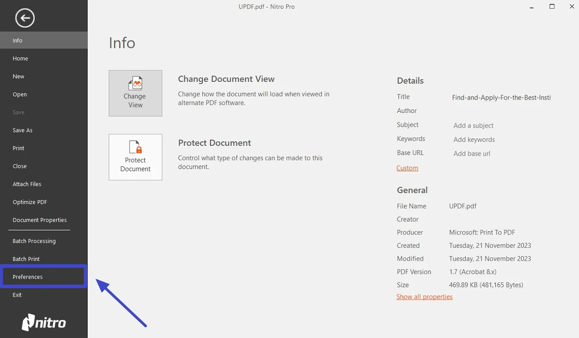Screen dimensions: 579x338
Task: Switch to Document Properties
Action: [x=39, y=220]
